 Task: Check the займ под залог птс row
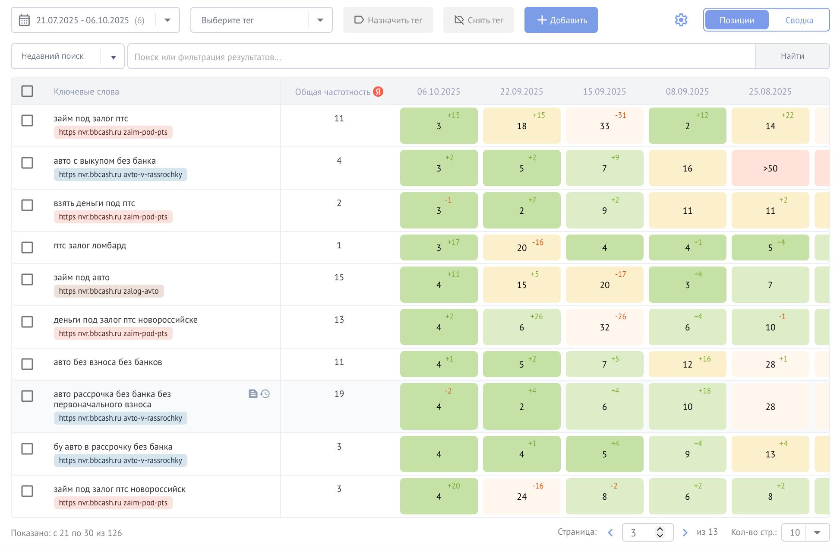pyautogui.click(x=27, y=121)
